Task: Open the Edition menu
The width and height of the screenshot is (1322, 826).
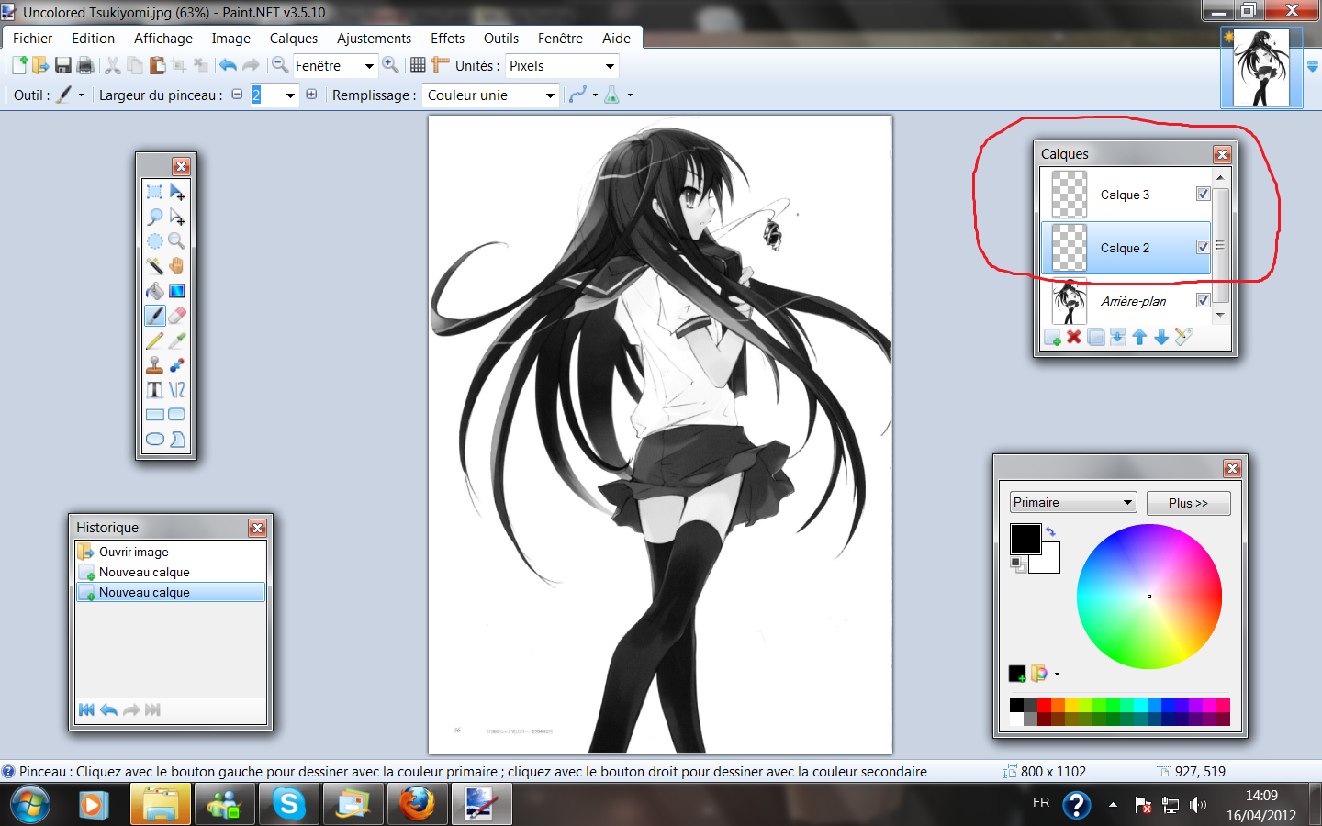Action: (93, 38)
